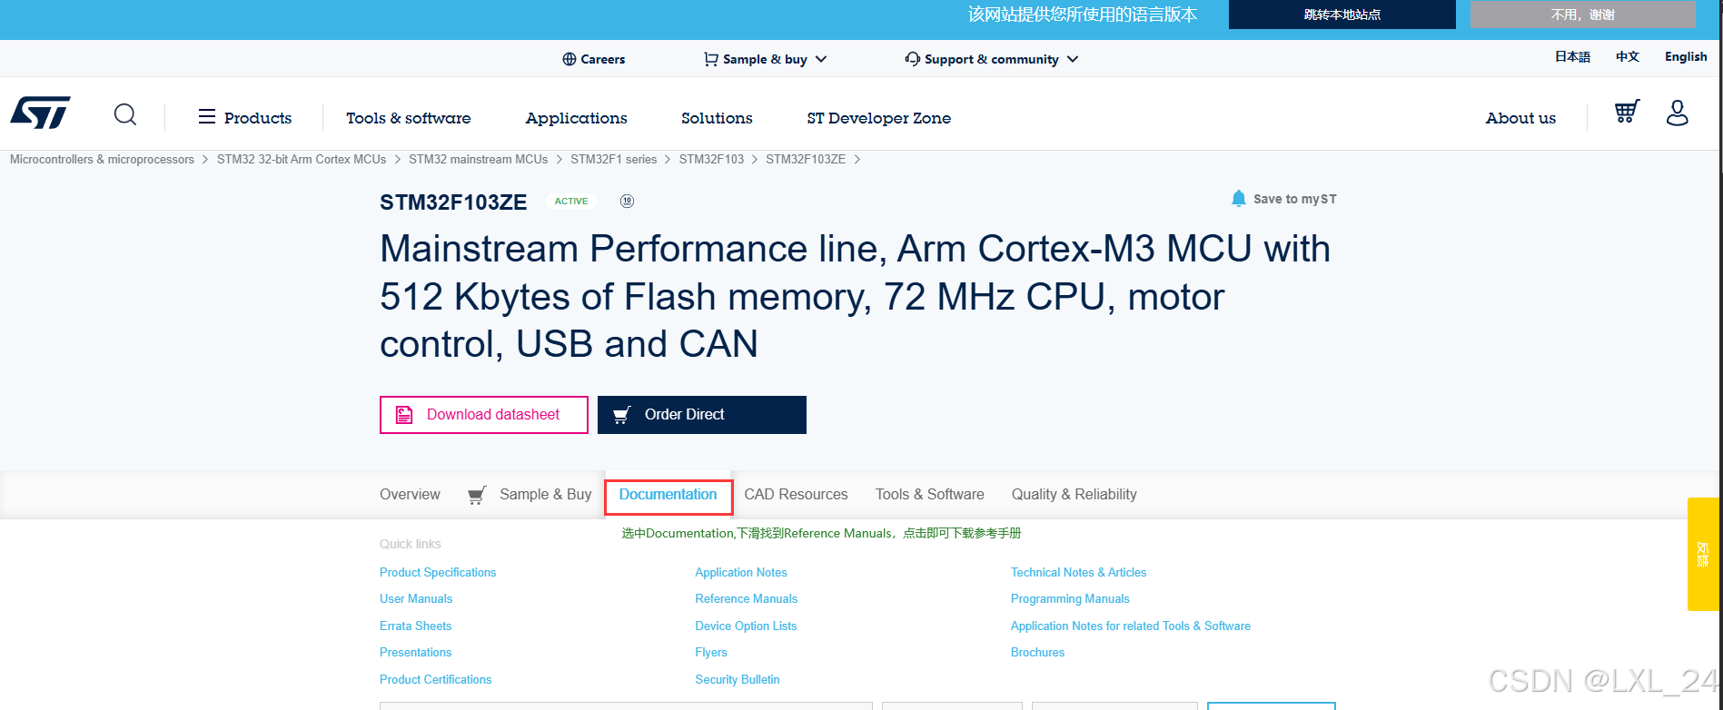Click the Order Direct button

702,415
